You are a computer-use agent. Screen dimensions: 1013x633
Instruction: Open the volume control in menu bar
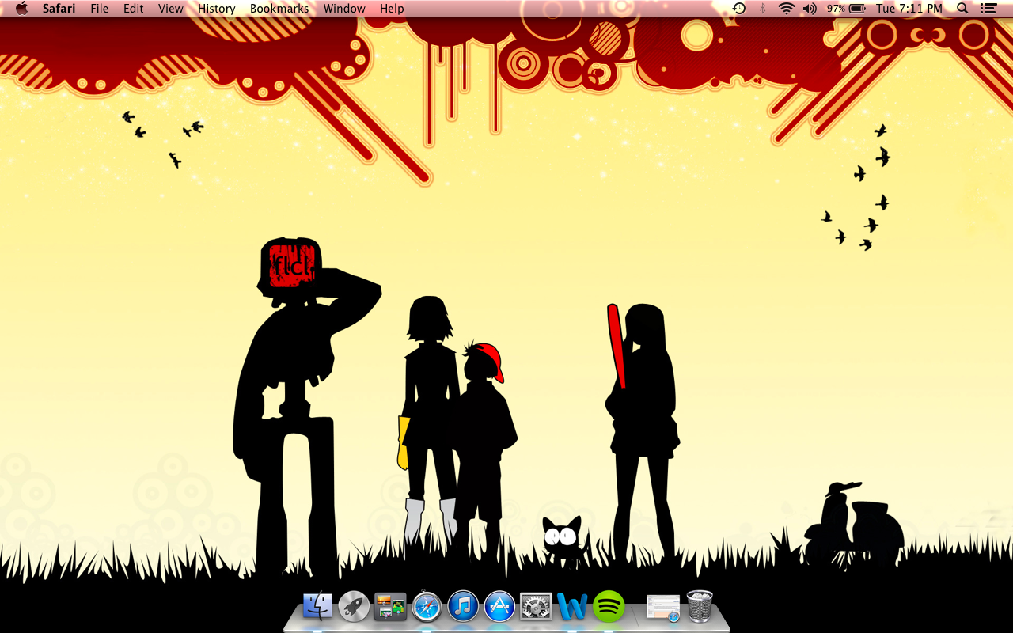click(810, 9)
